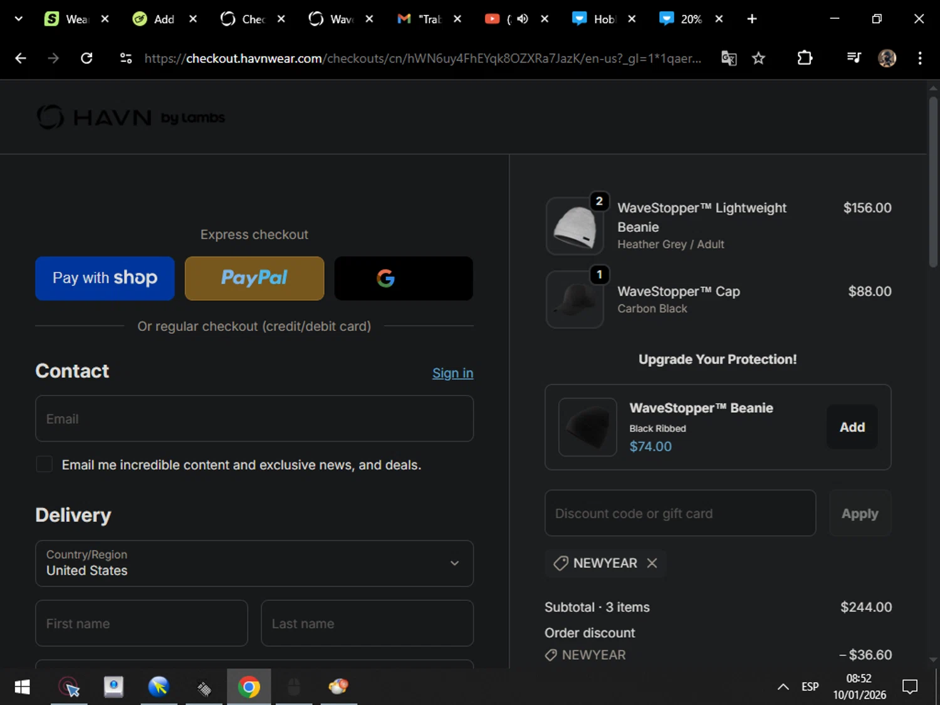Viewport: 940px width, 705px height.
Task: Mute the YouTube tab's audio icon
Action: pyautogui.click(x=523, y=19)
